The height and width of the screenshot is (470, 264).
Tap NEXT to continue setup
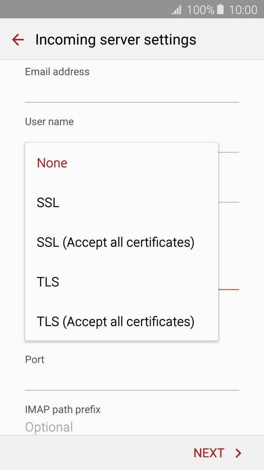coord(209,453)
